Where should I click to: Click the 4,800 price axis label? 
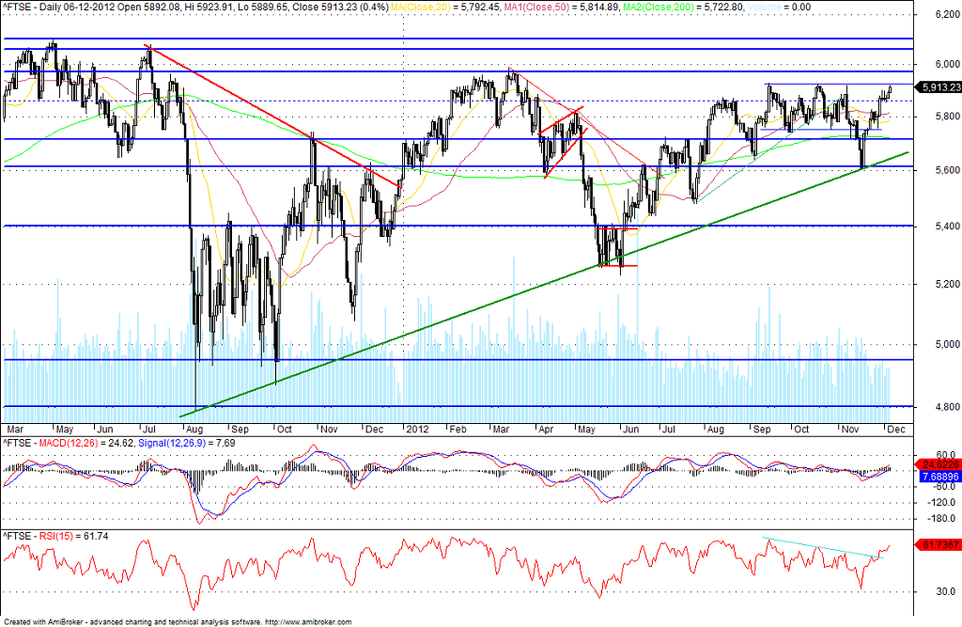pyautogui.click(x=947, y=406)
